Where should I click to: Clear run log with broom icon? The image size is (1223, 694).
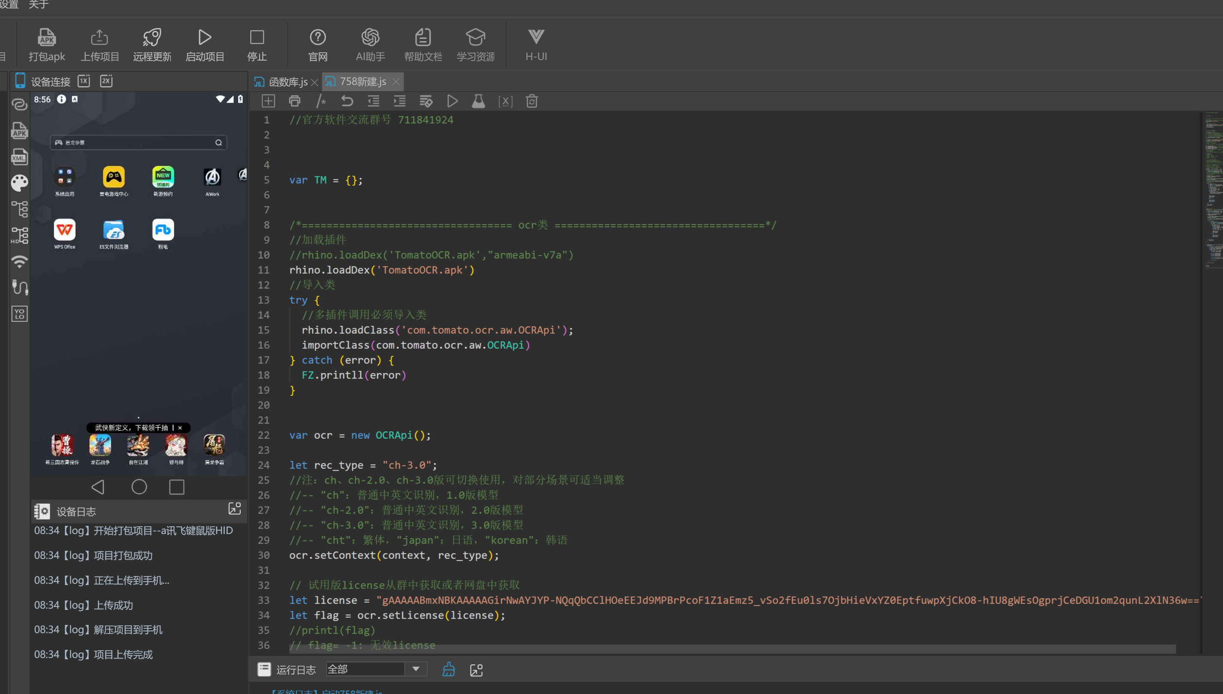click(448, 669)
